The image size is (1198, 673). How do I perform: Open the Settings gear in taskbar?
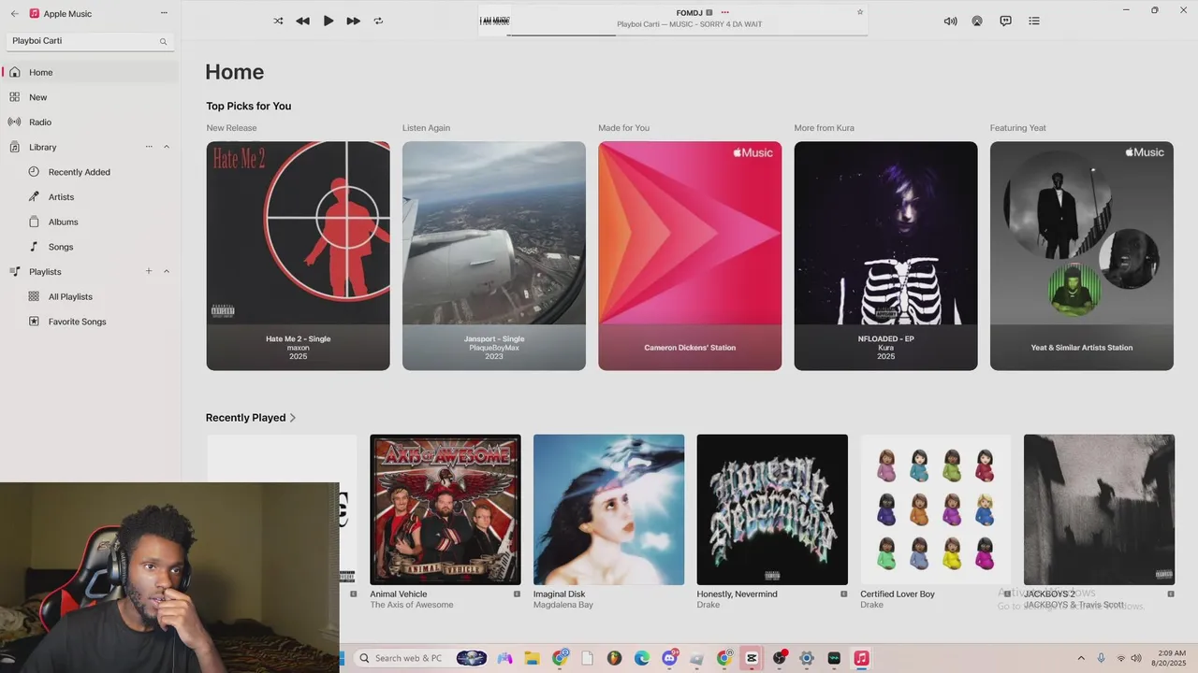pos(807,658)
